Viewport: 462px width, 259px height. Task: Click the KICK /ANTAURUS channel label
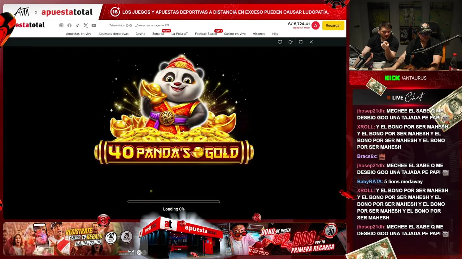(405, 78)
